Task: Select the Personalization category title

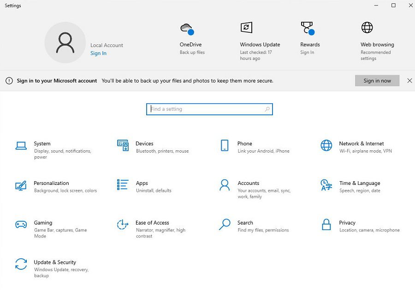Action: pos(51,183)
